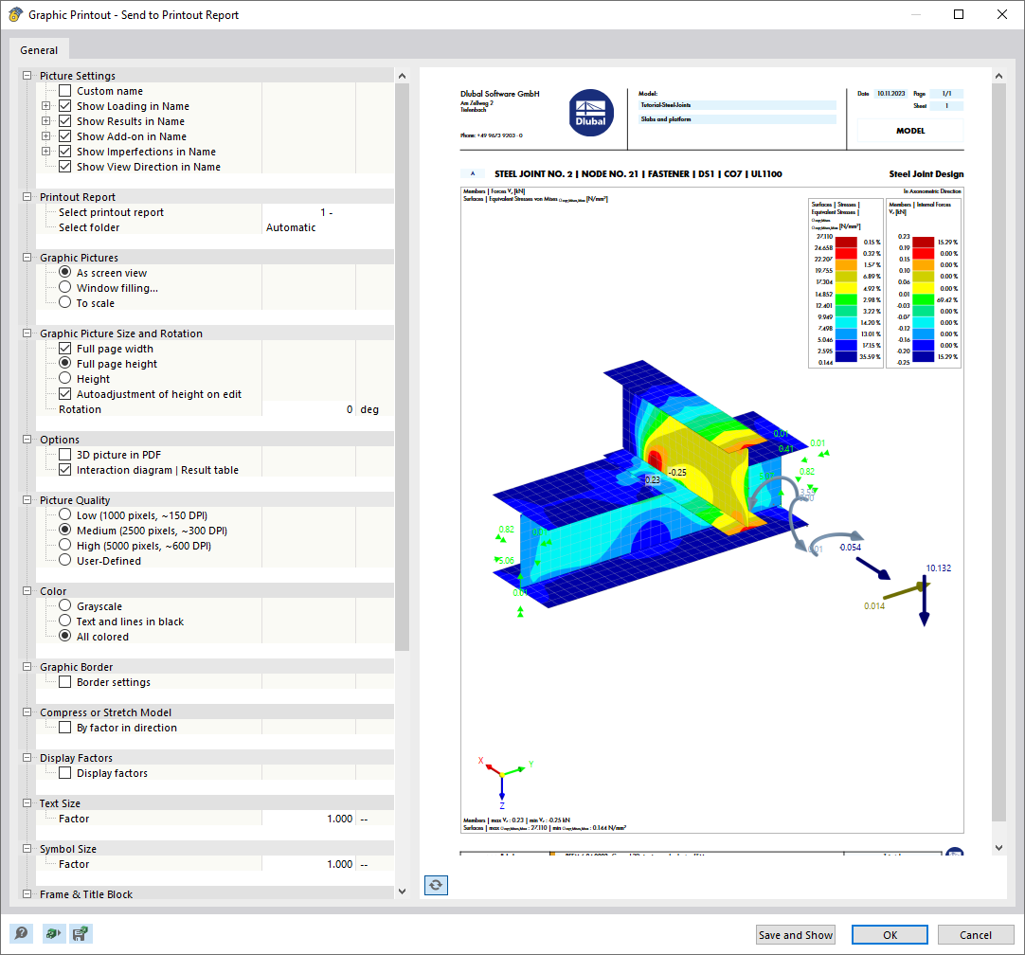Choose the As screen view option

click(x=65, y=272)
